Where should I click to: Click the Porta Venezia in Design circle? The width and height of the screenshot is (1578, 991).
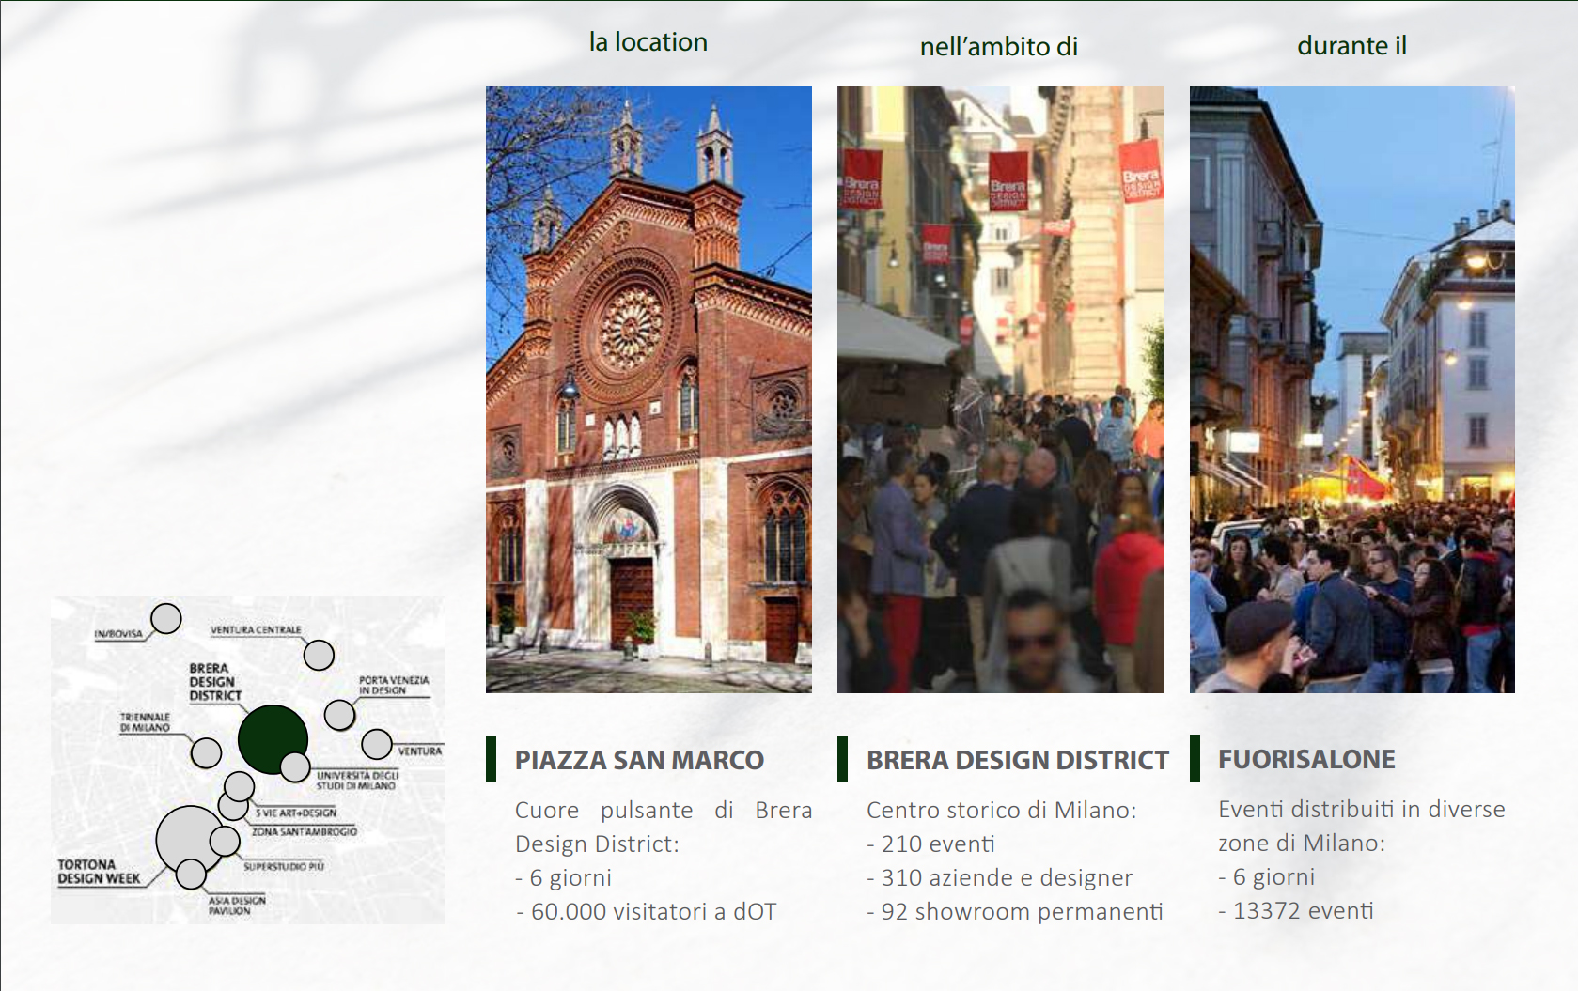coord(339,715)
